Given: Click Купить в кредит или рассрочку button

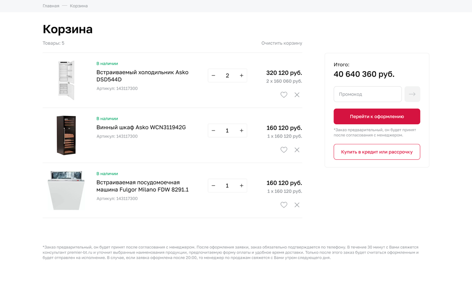Looking at the screenshot, I should (x=377, y=152).
